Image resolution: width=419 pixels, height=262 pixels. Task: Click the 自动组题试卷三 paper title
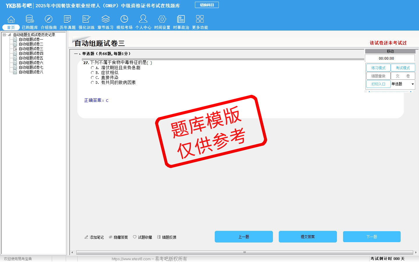pyautogui.click(x=100, y=43)
